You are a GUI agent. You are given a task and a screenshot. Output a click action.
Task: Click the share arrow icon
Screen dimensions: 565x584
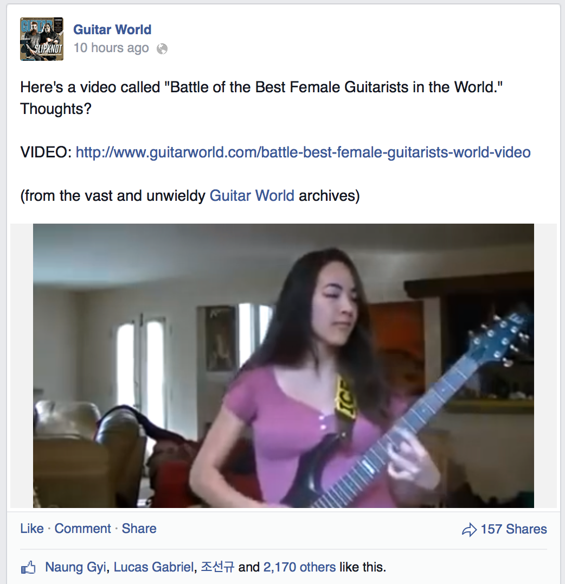469,529
